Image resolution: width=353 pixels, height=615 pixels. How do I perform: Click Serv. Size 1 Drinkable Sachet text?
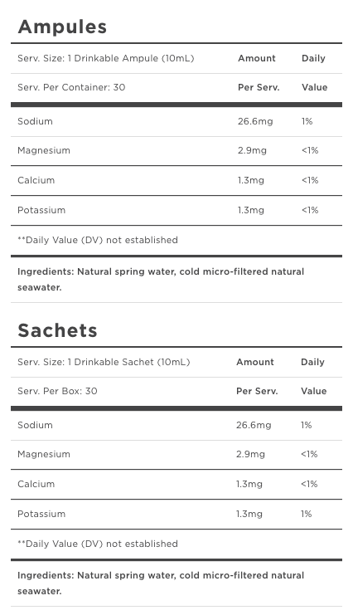coord(104,362)
